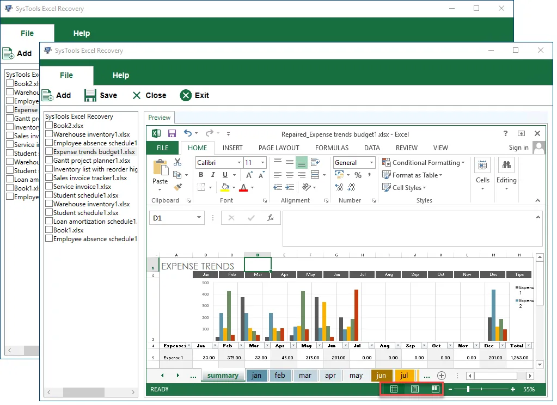Click the Save floppy disk icon

90,95
